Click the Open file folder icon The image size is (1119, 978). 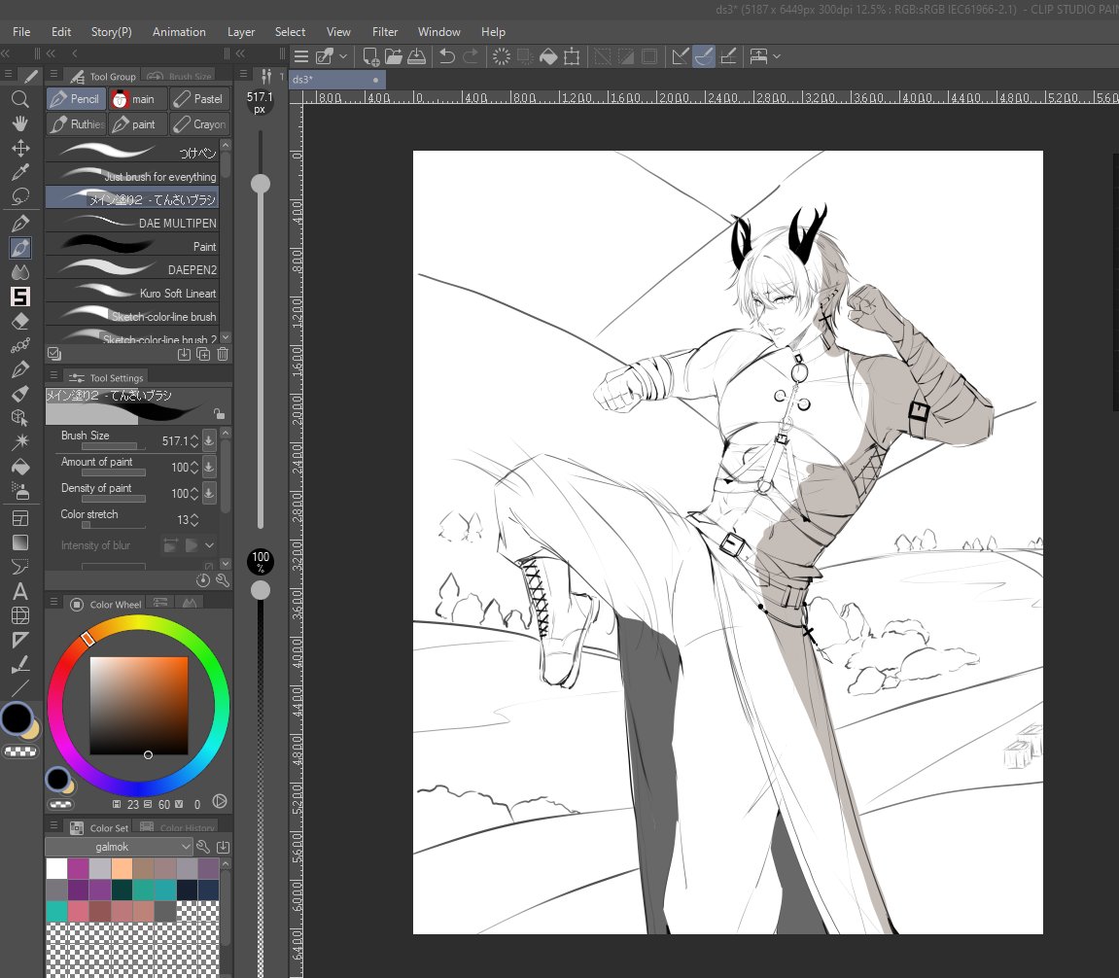click(x=393, y=56)
